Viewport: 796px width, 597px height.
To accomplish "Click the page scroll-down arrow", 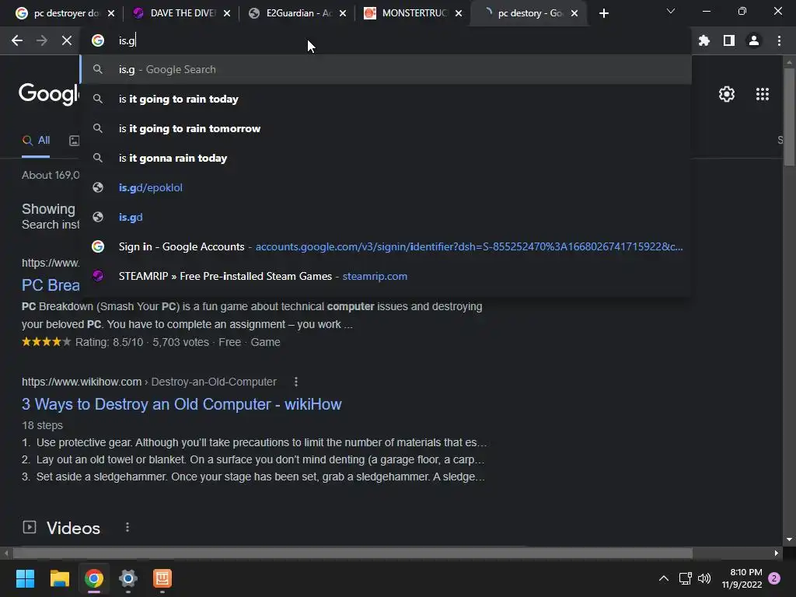I will (x=789, y=539).
